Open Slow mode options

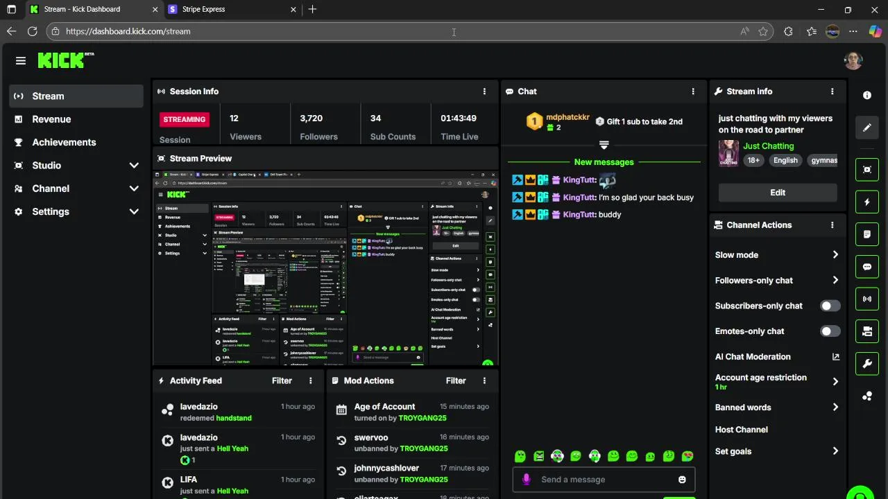pos(777,255)
